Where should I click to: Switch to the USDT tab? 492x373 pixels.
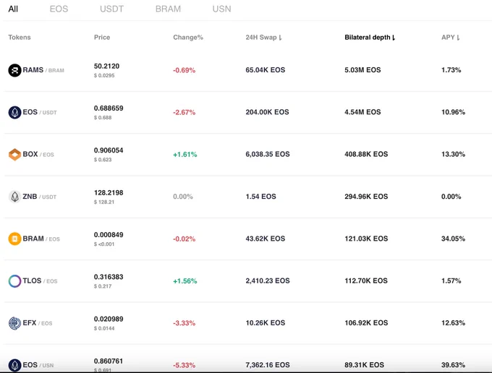click(111, 9)
